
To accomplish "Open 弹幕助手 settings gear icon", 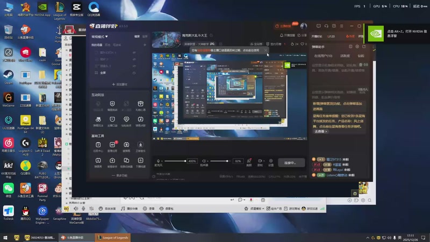I will [x=357, y=47].
